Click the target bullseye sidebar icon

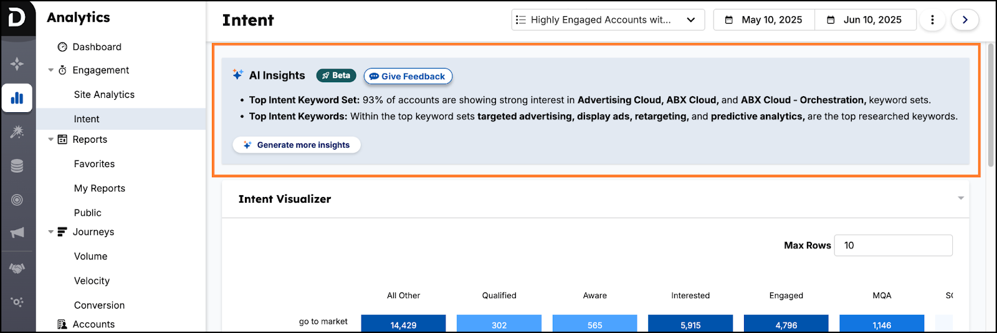(17, 200)
